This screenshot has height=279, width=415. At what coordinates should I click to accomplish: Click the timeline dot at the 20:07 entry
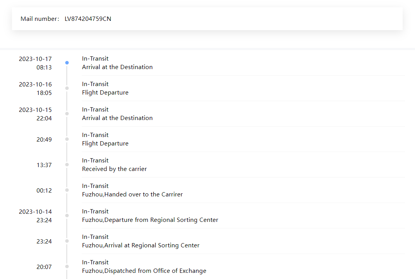67,266
